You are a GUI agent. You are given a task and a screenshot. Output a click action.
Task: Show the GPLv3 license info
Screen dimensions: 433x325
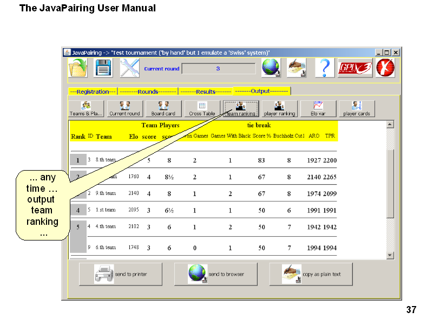point(355,68)
